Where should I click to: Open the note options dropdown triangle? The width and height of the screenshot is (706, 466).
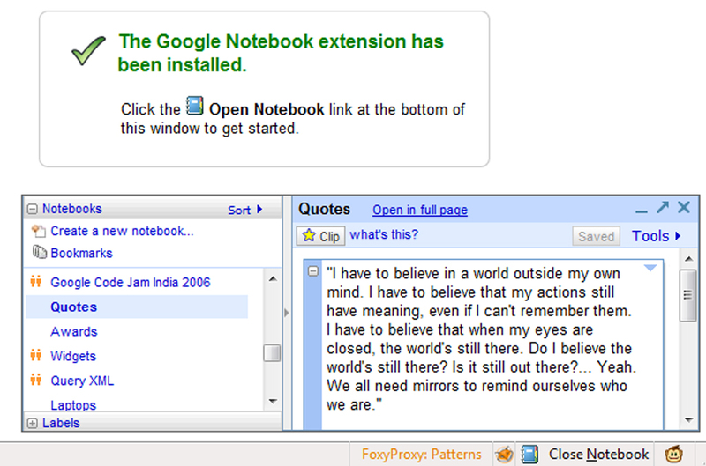650,269
